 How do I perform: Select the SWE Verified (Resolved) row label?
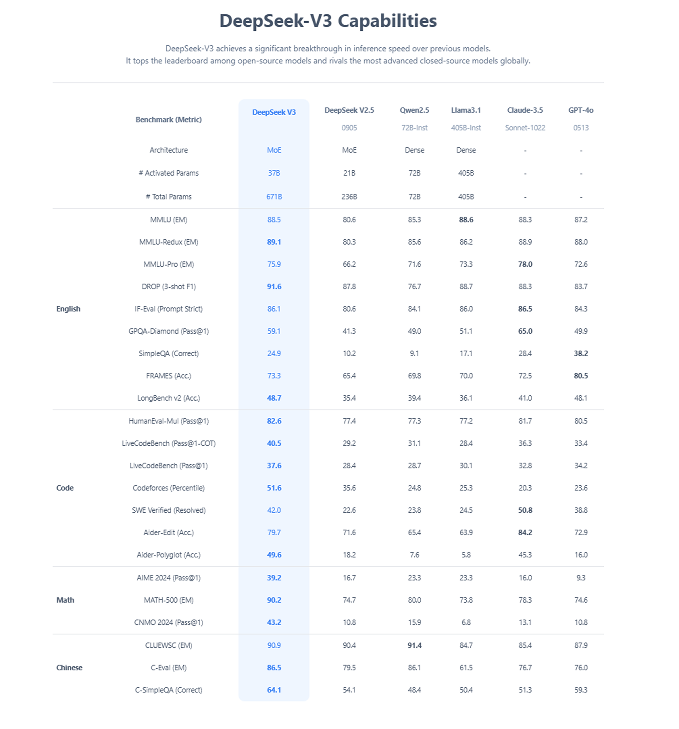169,510
